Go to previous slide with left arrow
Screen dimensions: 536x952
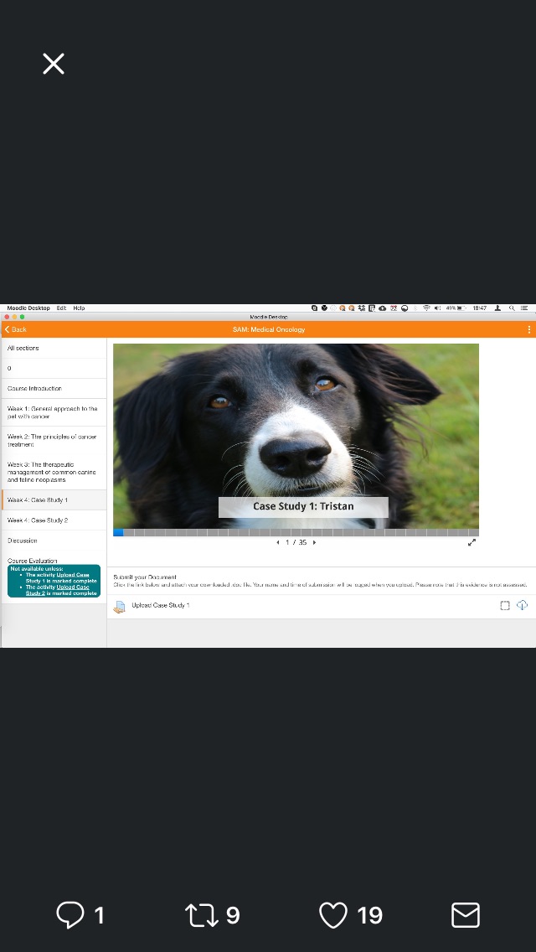click(x=278, y=542)
